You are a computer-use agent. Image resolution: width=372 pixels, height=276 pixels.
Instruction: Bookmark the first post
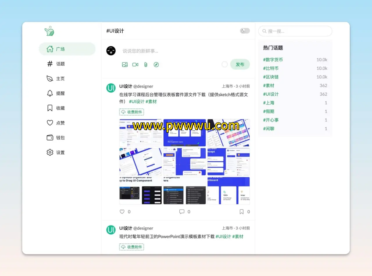tap(242, 212)
